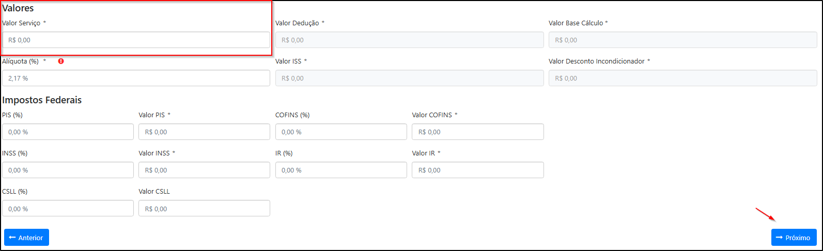
Task: Click the Valor Base Cálculo field
Action: click(682, 40)
